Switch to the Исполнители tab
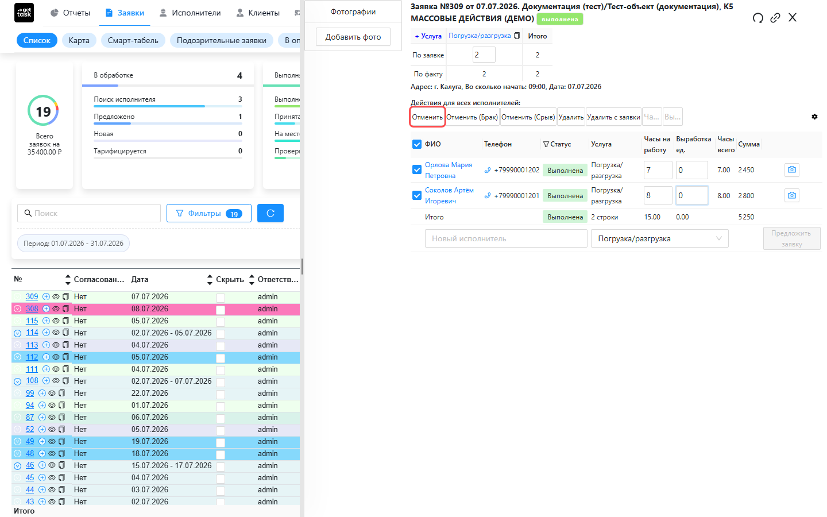The height and width of the screenshot is (517, 827). pyautogui.click(x=190, y=13)
